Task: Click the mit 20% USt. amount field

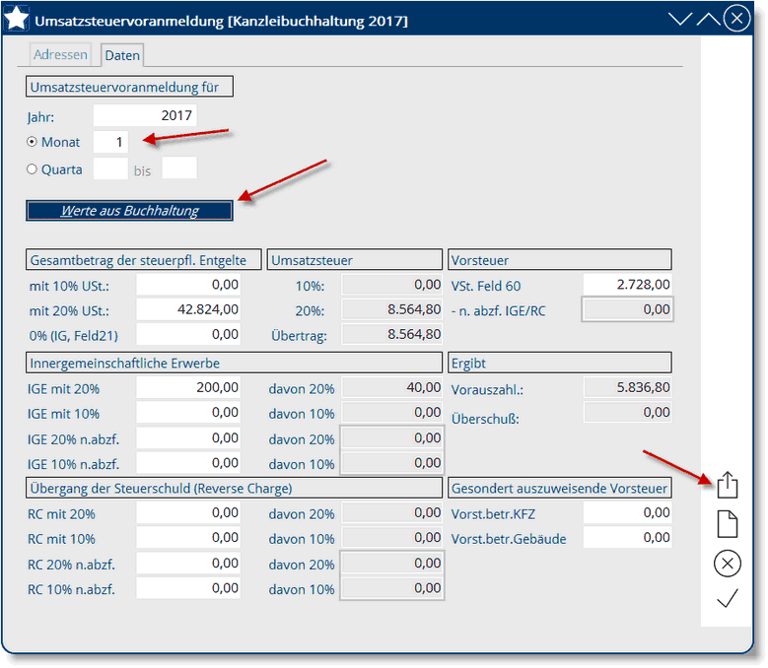Action: [188, 309]
